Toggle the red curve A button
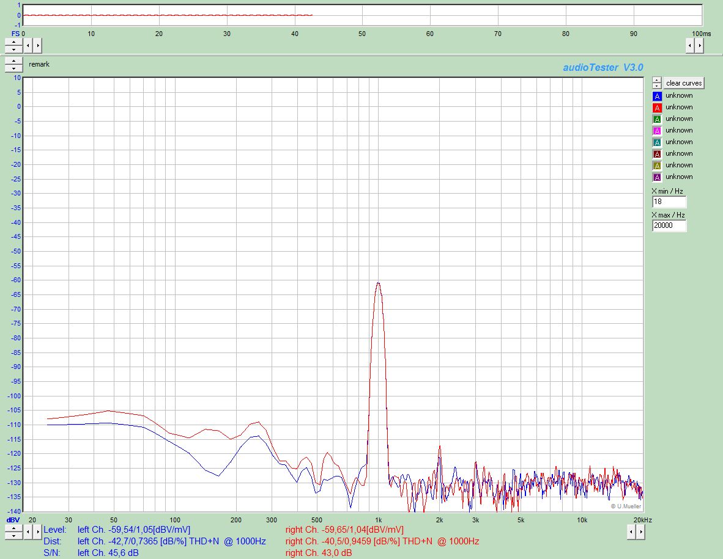Screen dimensions: 723x559 (x=657, y=108)
